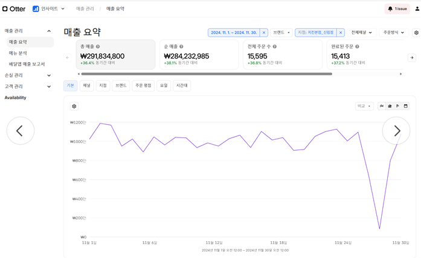This screenshot has height=258, width=421.
Task: Click the chart date range caption below the axis
Action: point(245,250)
